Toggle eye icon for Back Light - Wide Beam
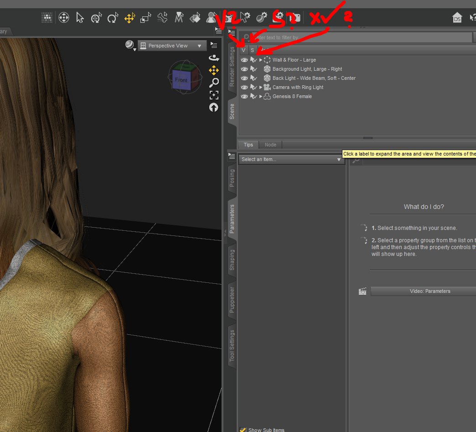Screen dimensions: 476x432 244,78
